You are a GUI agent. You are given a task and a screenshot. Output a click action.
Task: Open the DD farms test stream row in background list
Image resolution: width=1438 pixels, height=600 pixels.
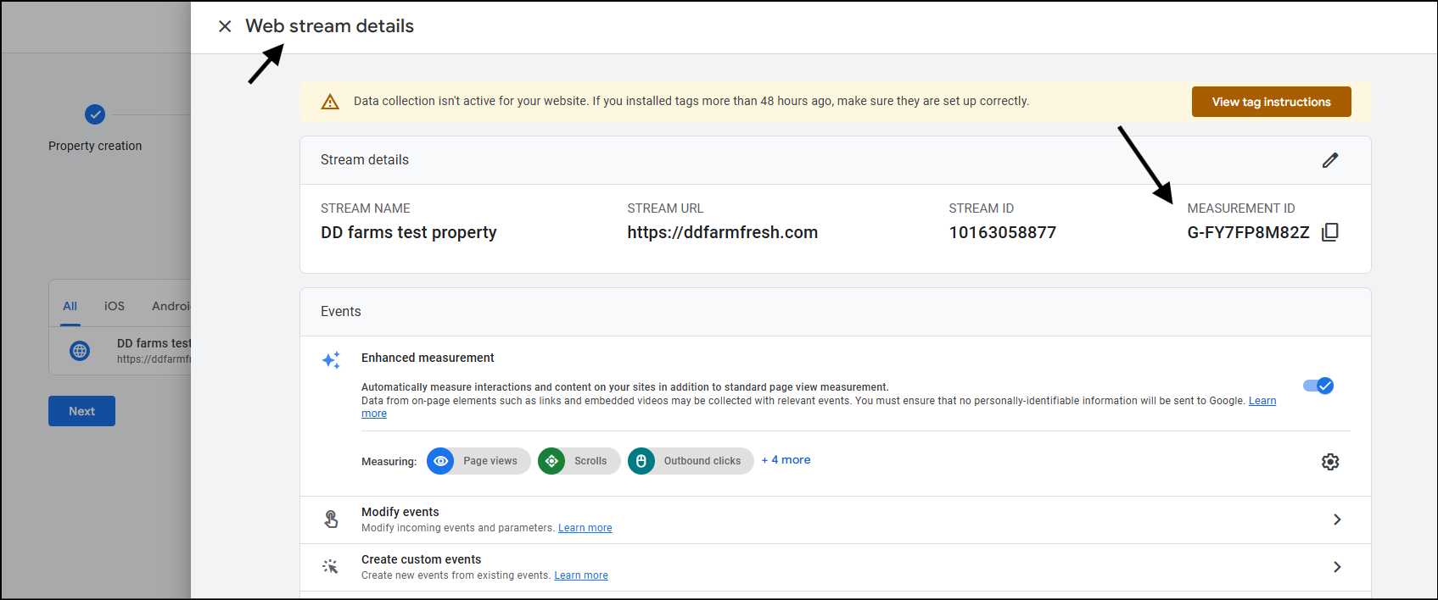coord(120,351)
